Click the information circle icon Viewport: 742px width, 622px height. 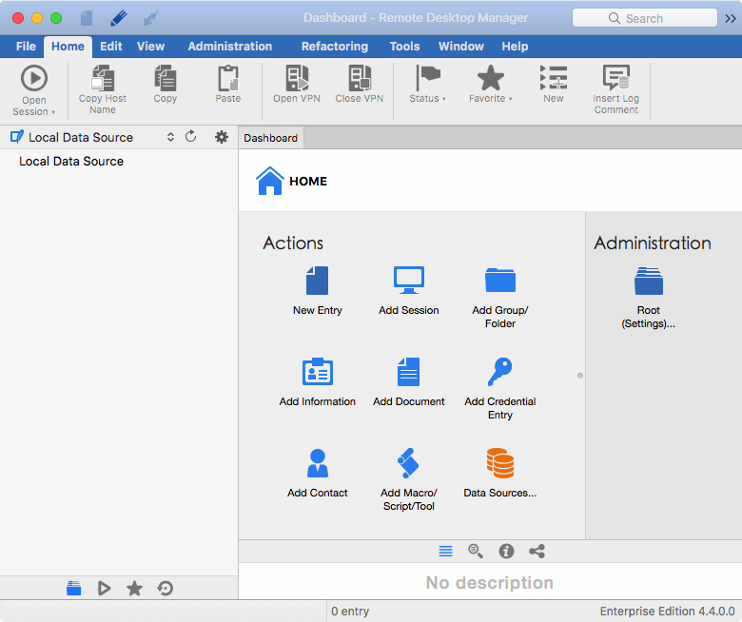click(x=506, y=551)
